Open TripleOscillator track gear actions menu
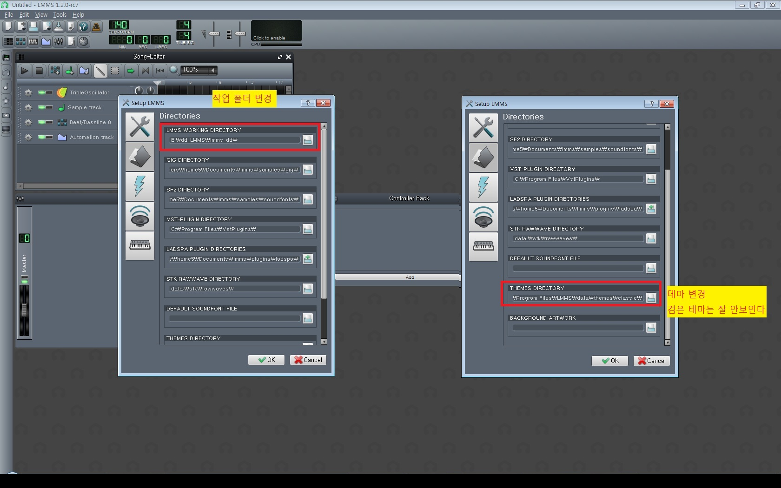 (x=28, y=92)
